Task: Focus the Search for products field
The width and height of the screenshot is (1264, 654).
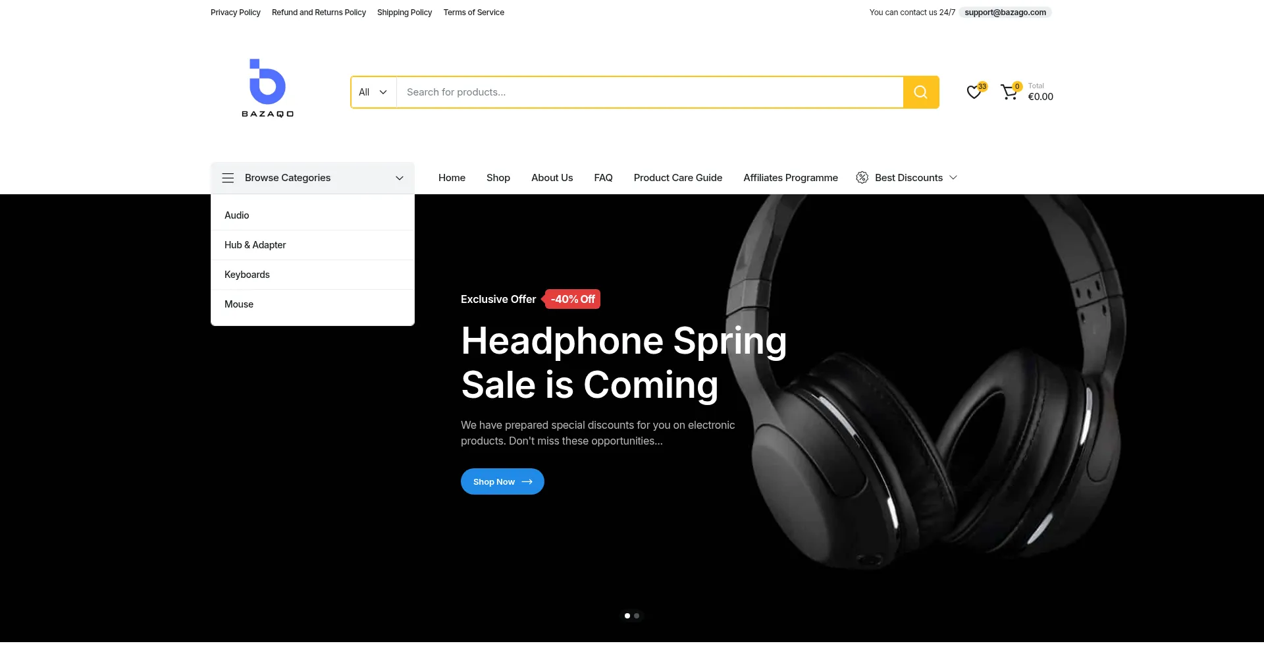Action: click(x=650, y=92)
